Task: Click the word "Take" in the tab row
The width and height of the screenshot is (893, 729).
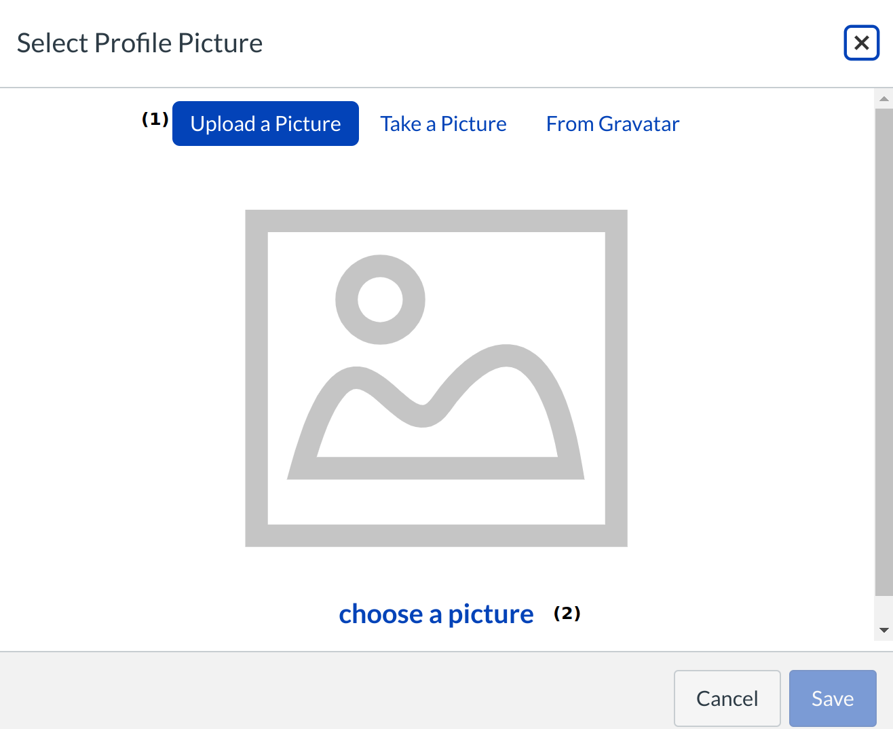Action: click(400, 124)
